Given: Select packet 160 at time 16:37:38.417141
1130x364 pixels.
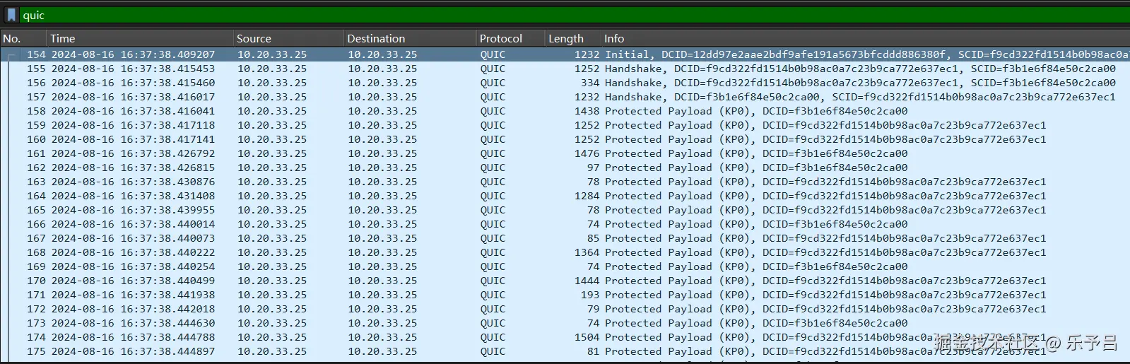Looking at the screenshot, I should point(565,139).
